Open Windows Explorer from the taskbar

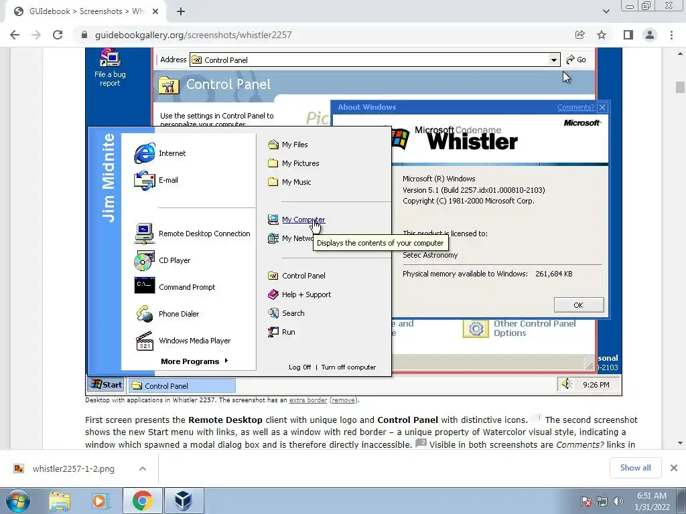[x=60, y=501]
